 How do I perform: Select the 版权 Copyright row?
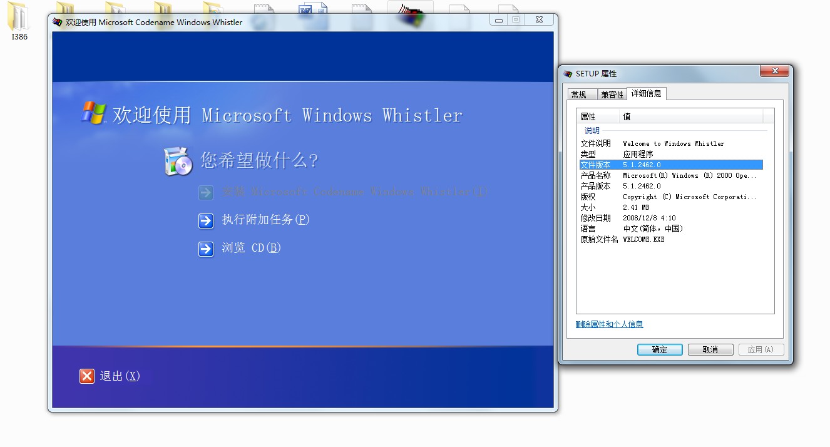671,197
